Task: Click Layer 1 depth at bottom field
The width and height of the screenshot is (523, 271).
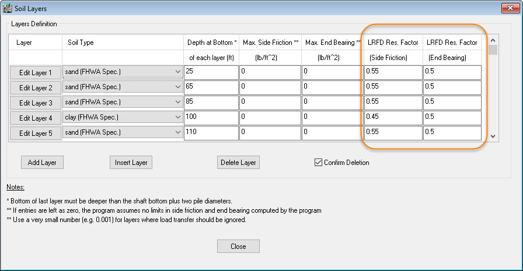Action: coord(211,72)
